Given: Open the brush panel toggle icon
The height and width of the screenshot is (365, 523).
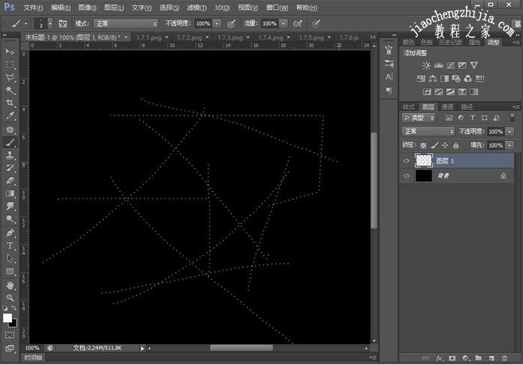Looking at the screenshot, I should pos(62,23).
